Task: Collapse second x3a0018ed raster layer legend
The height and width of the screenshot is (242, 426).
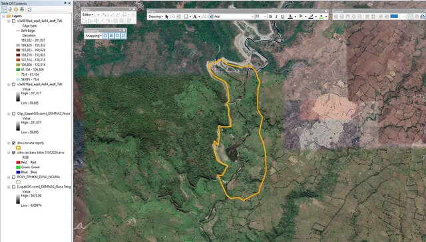Action: click(x=9, y=84)
